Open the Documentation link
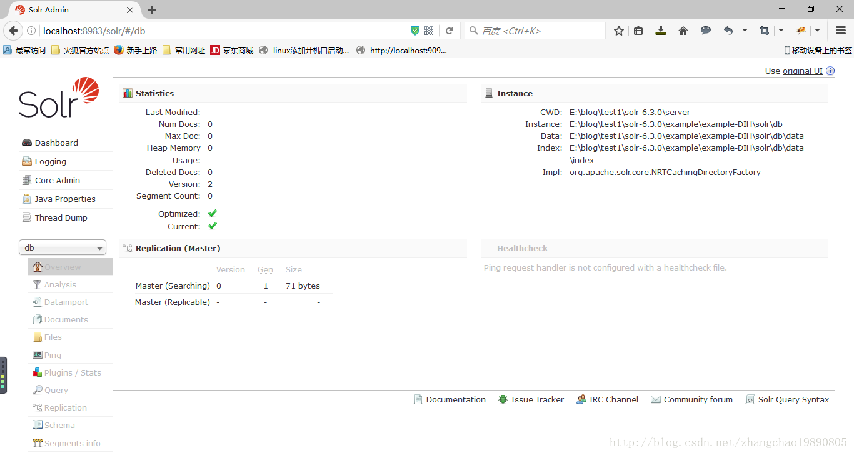The width and height of the screenshot is (854, 455). pyautogui.click(x=455, y=399)
